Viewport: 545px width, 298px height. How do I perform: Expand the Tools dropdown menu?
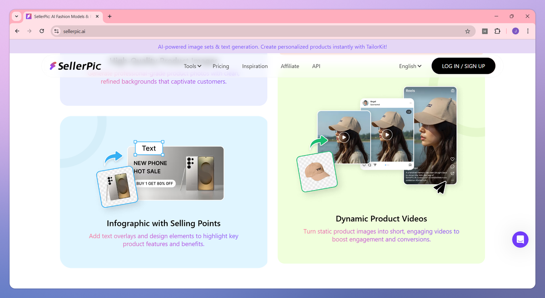193,66
